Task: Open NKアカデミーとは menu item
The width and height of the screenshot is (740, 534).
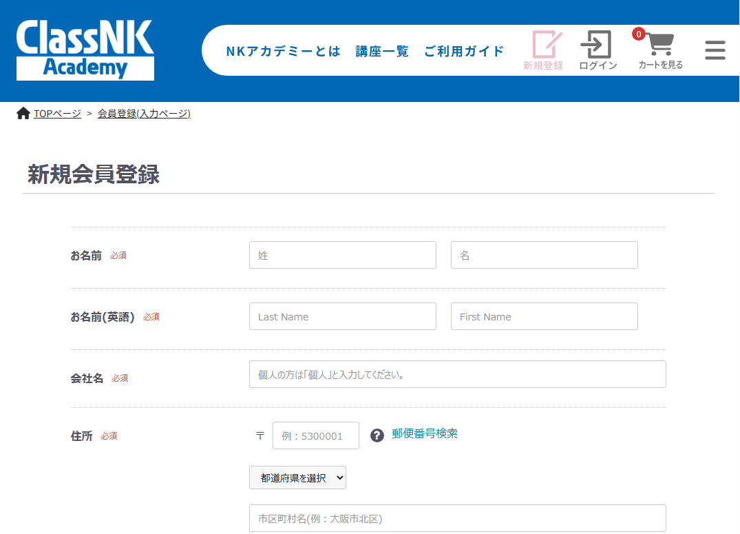Action: point(283,52)
